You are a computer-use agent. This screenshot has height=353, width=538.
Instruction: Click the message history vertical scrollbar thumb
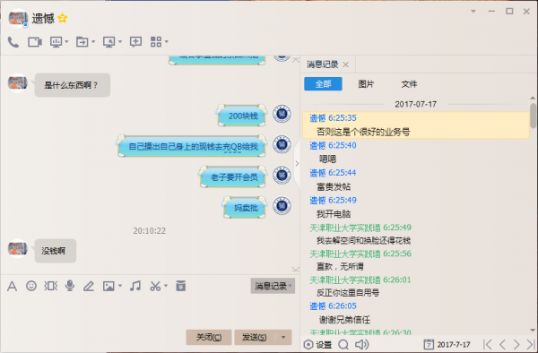533,116
